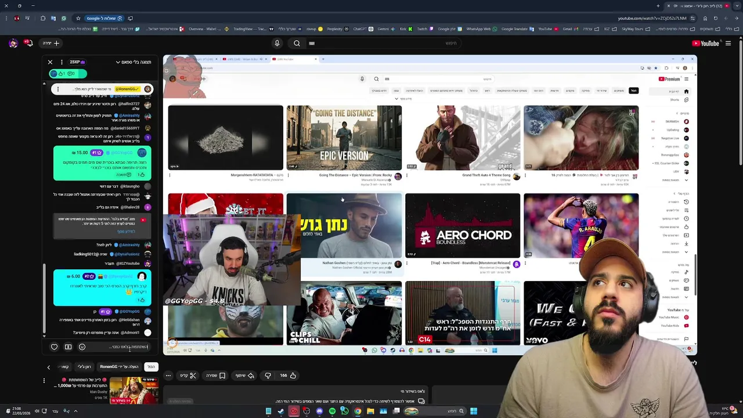
Task: Share the video
Action: (x=244, y=376)
